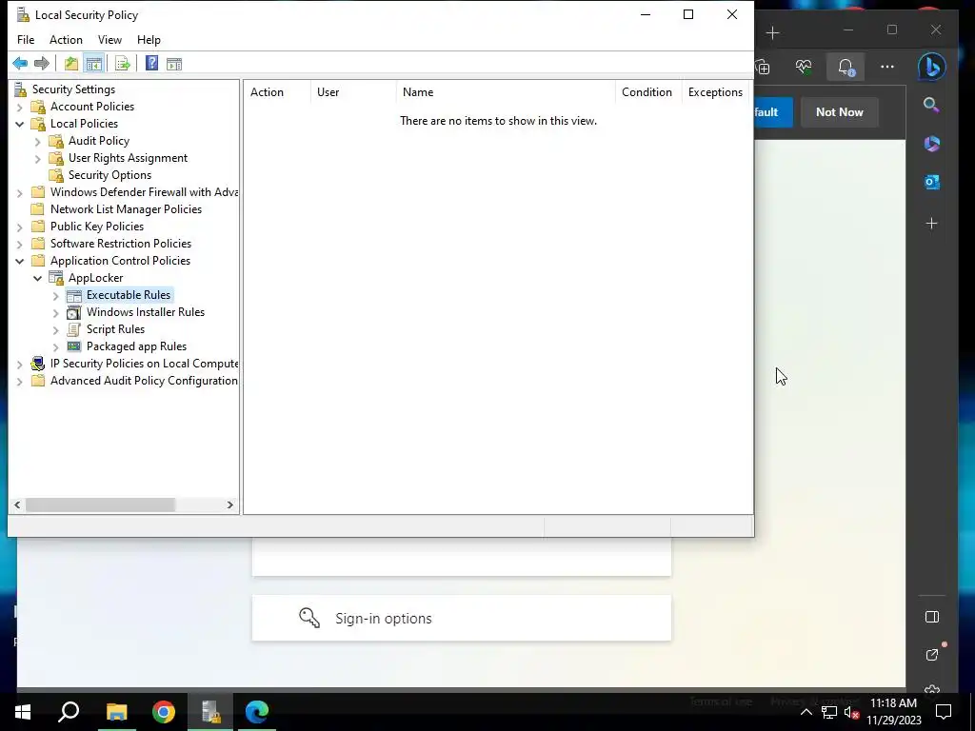
Task: Open the Help toolbar icon
Action: [x=151, y=64]
